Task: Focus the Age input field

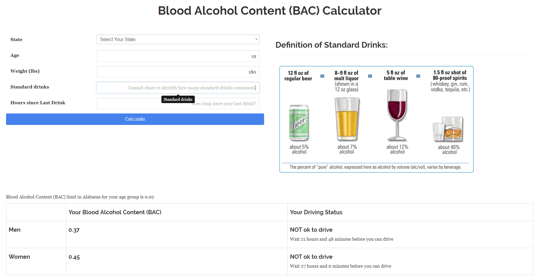Action: [178, 56]
